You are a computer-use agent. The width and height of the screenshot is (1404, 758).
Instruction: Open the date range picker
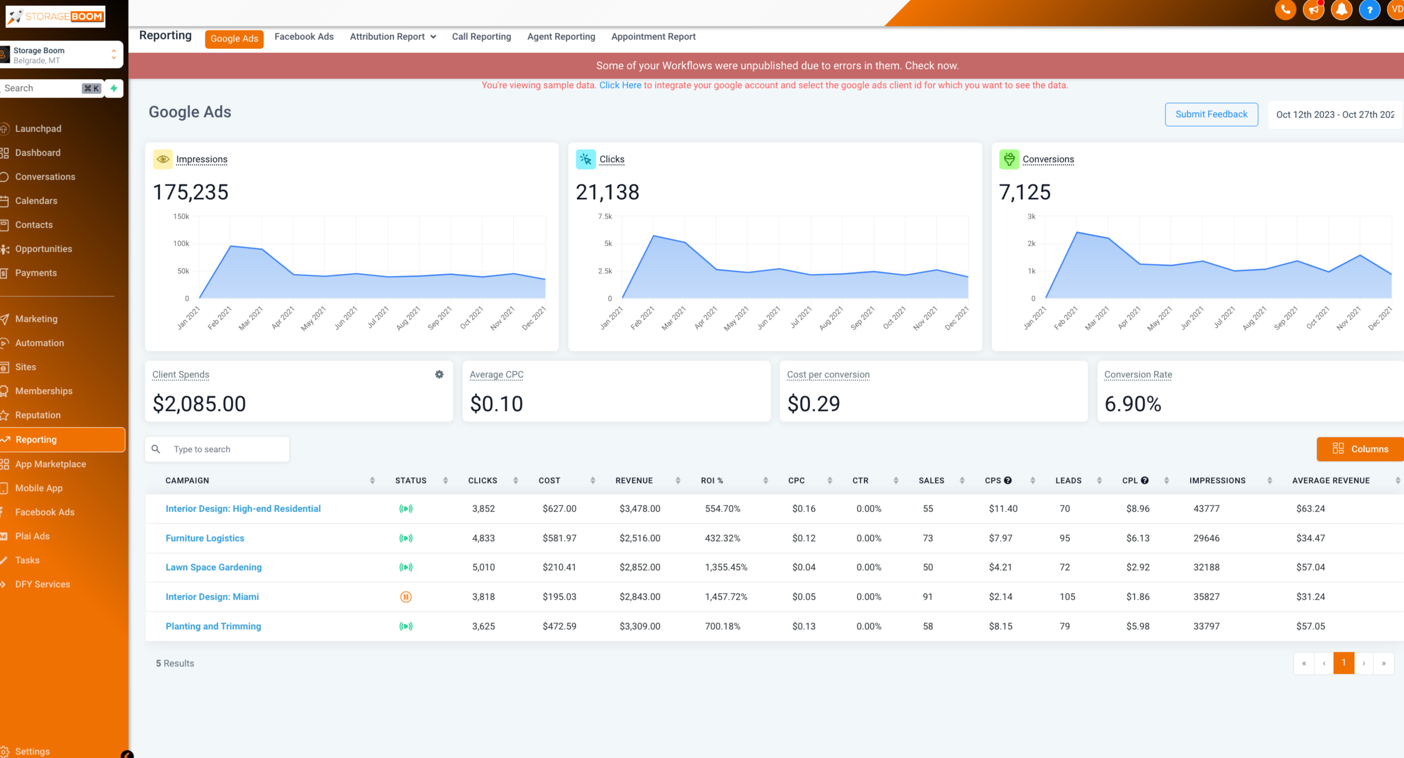[1335, 114]
